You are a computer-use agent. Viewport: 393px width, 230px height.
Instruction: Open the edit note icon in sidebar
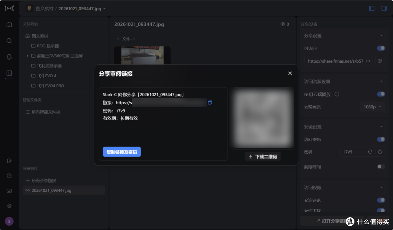[9, 161]
